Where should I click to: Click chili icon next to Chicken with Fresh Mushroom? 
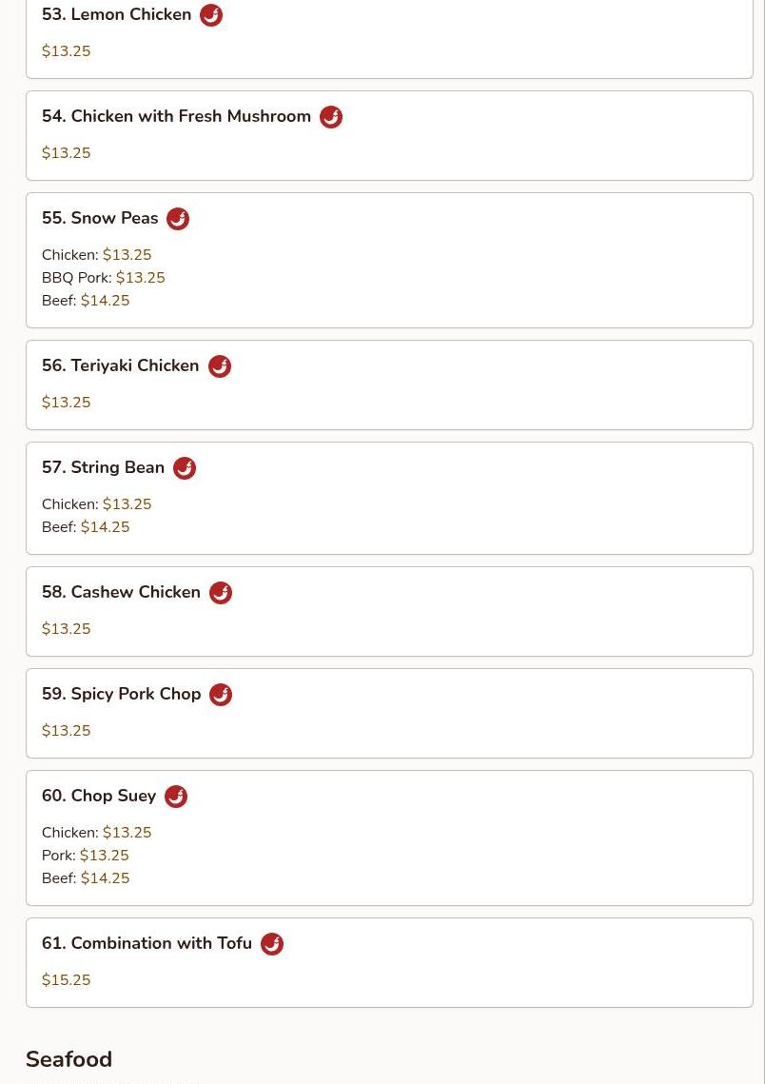coord(331,117)
